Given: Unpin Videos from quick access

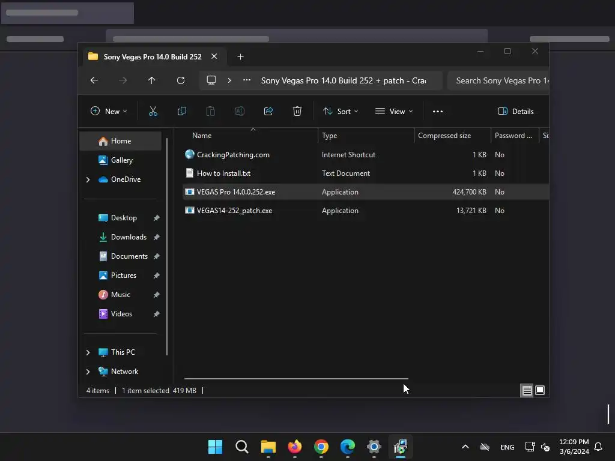Looking at the screenshot, I should point(157,314).
